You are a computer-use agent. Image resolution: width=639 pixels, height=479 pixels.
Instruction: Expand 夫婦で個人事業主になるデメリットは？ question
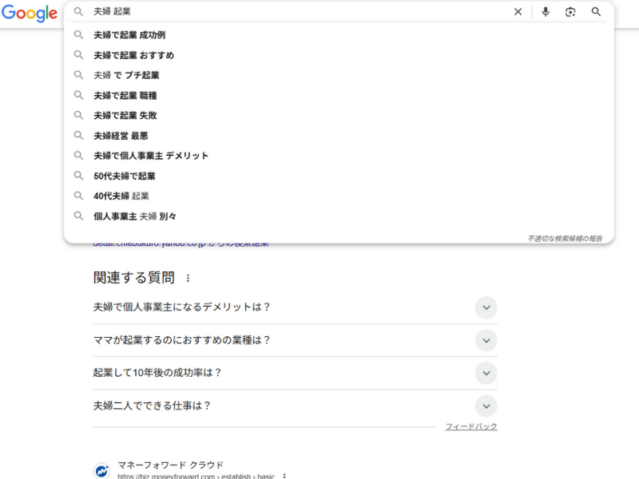point(486,307)
